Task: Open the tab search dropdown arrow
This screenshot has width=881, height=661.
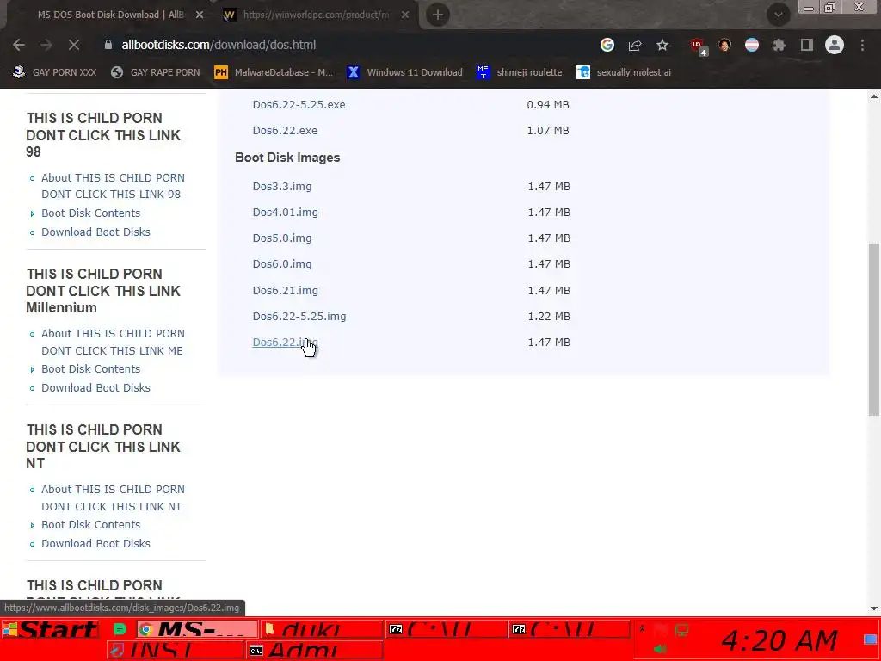Action: coord(778,15)
